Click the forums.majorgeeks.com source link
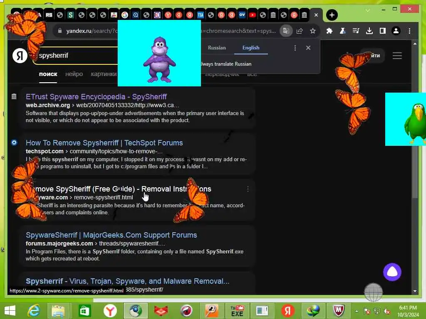The height and width of the screenshot is (319, 426). pos(59,243)
